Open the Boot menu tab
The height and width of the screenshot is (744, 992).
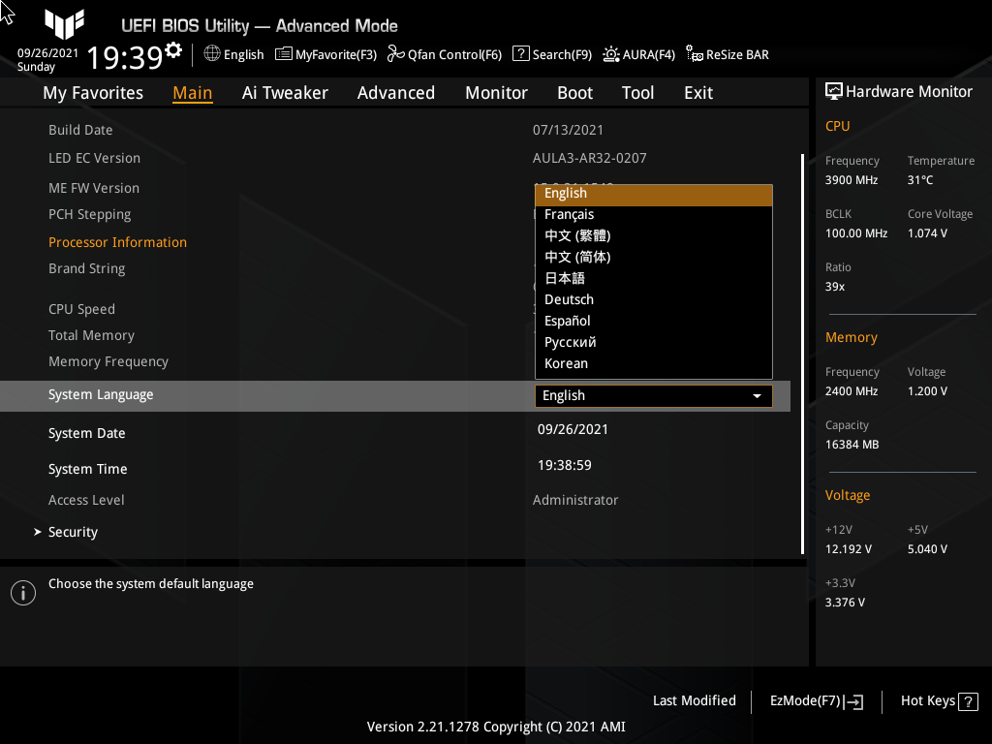(574, 92)
